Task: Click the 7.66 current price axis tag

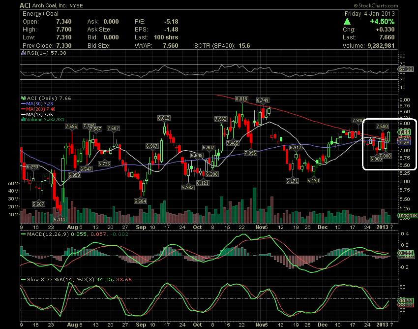Action: click(x=404, y=132)
